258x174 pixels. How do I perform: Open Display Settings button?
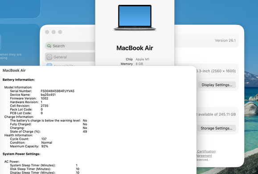pyautogui.click(x=217, y=85)
